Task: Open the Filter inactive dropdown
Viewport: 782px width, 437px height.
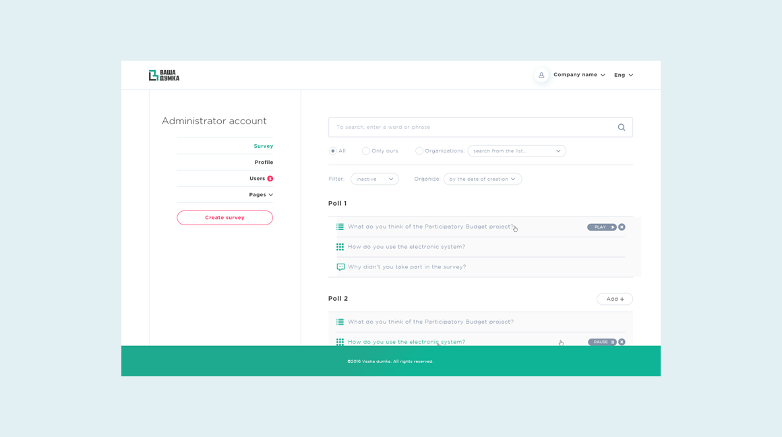Action: click(374, 179)
